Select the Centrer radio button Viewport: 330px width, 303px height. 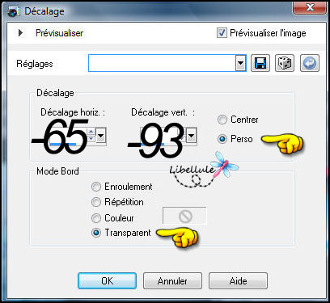point(222,120)
